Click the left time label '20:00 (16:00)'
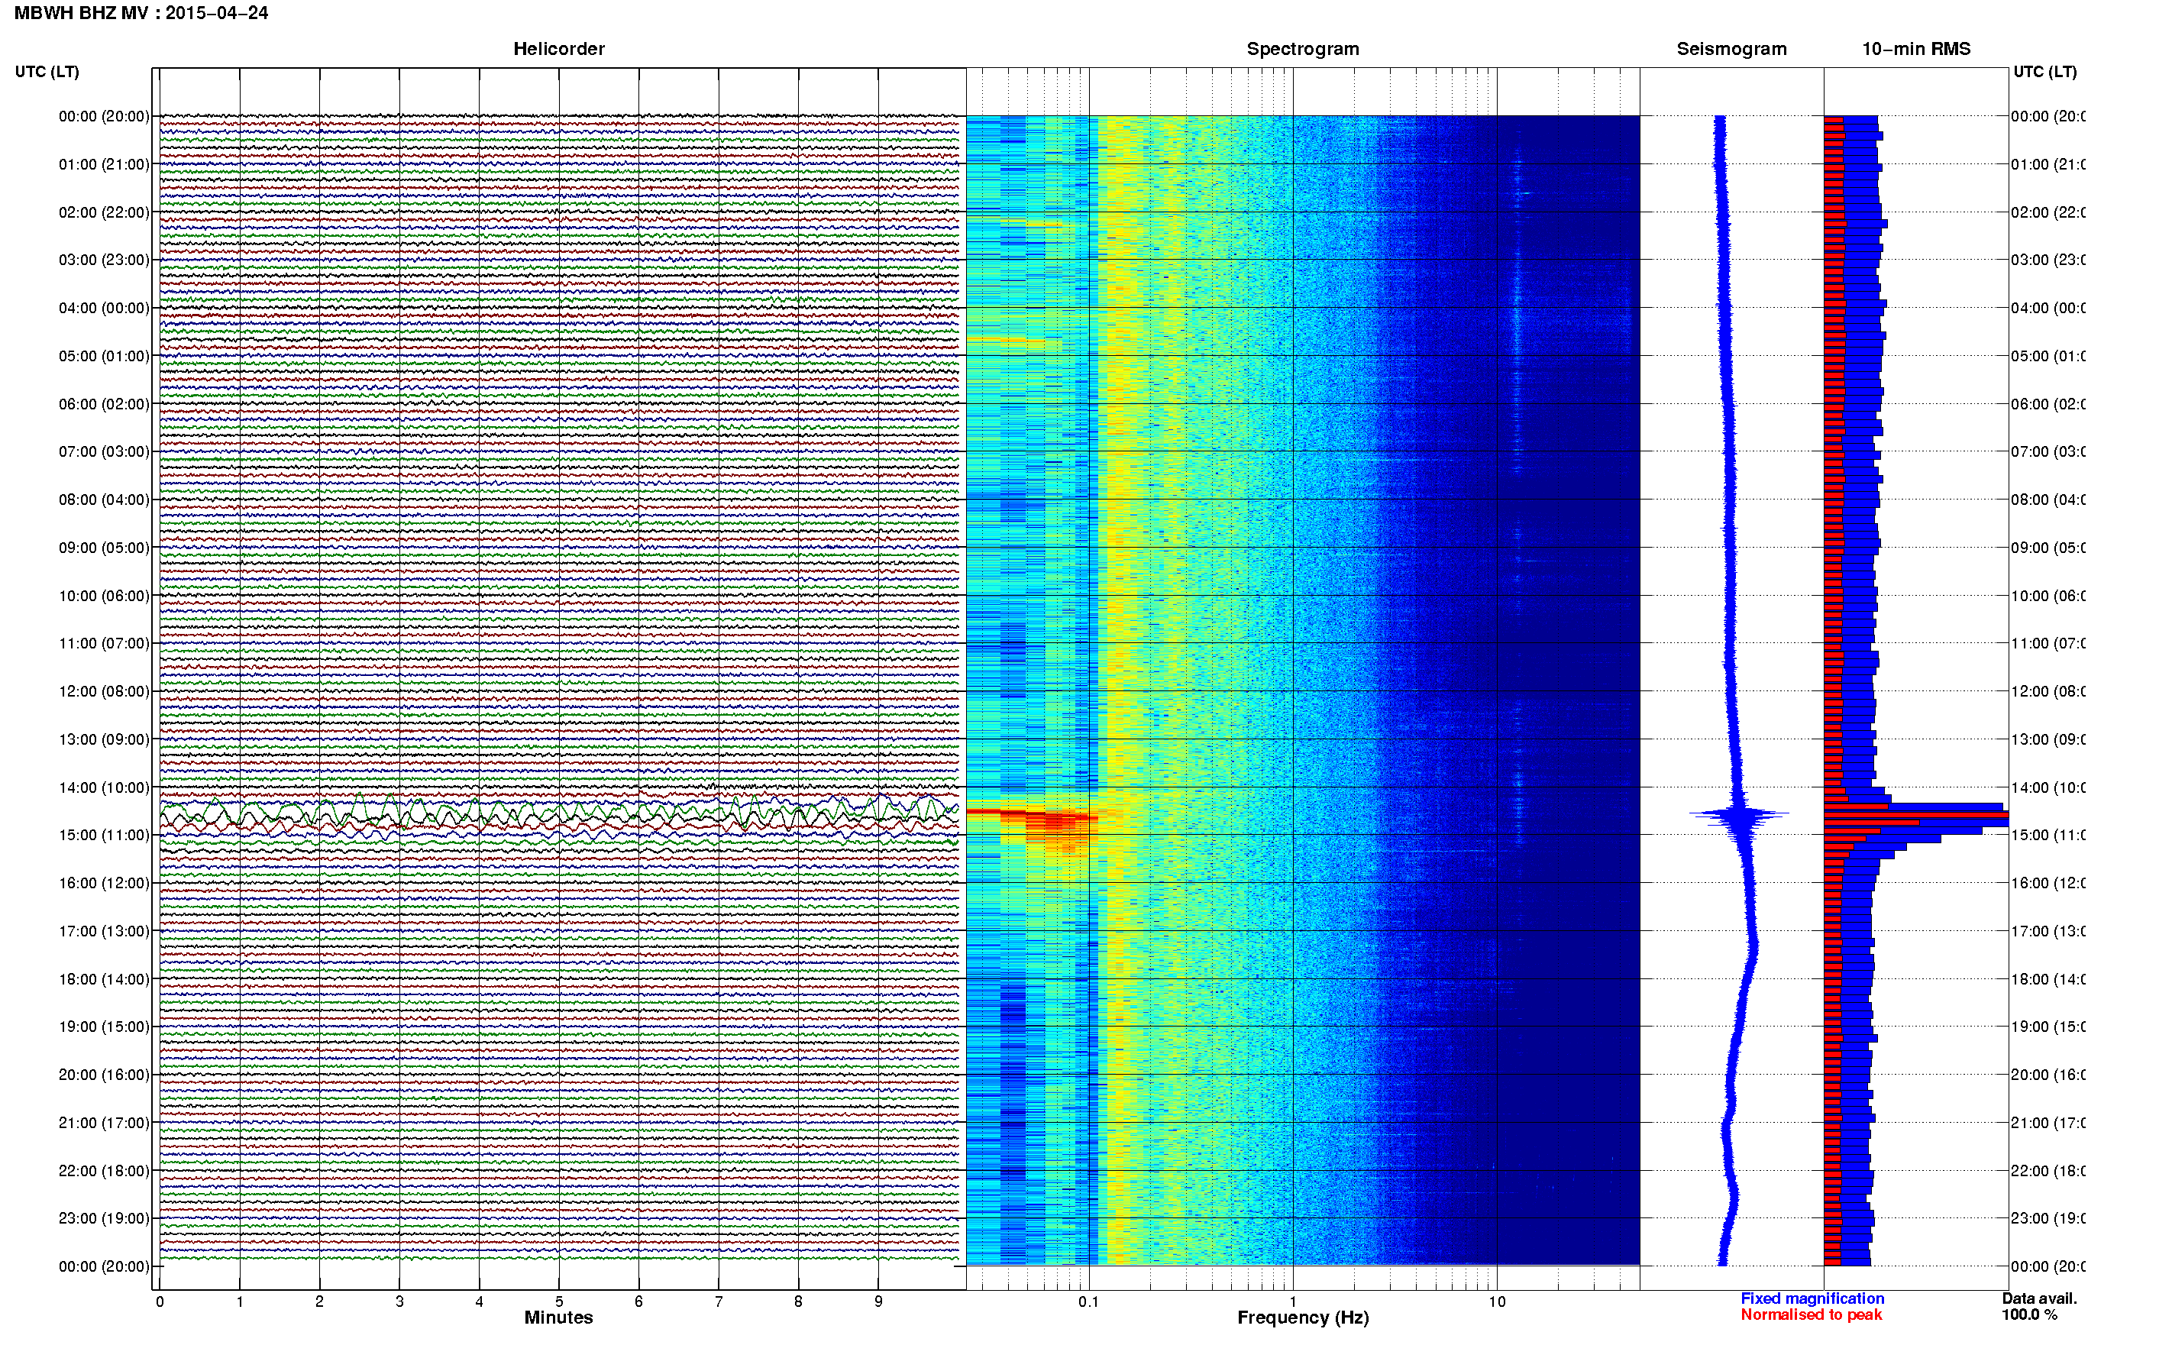The height and width of the screenshot is (1358, 2172). tap(104, 1074)
